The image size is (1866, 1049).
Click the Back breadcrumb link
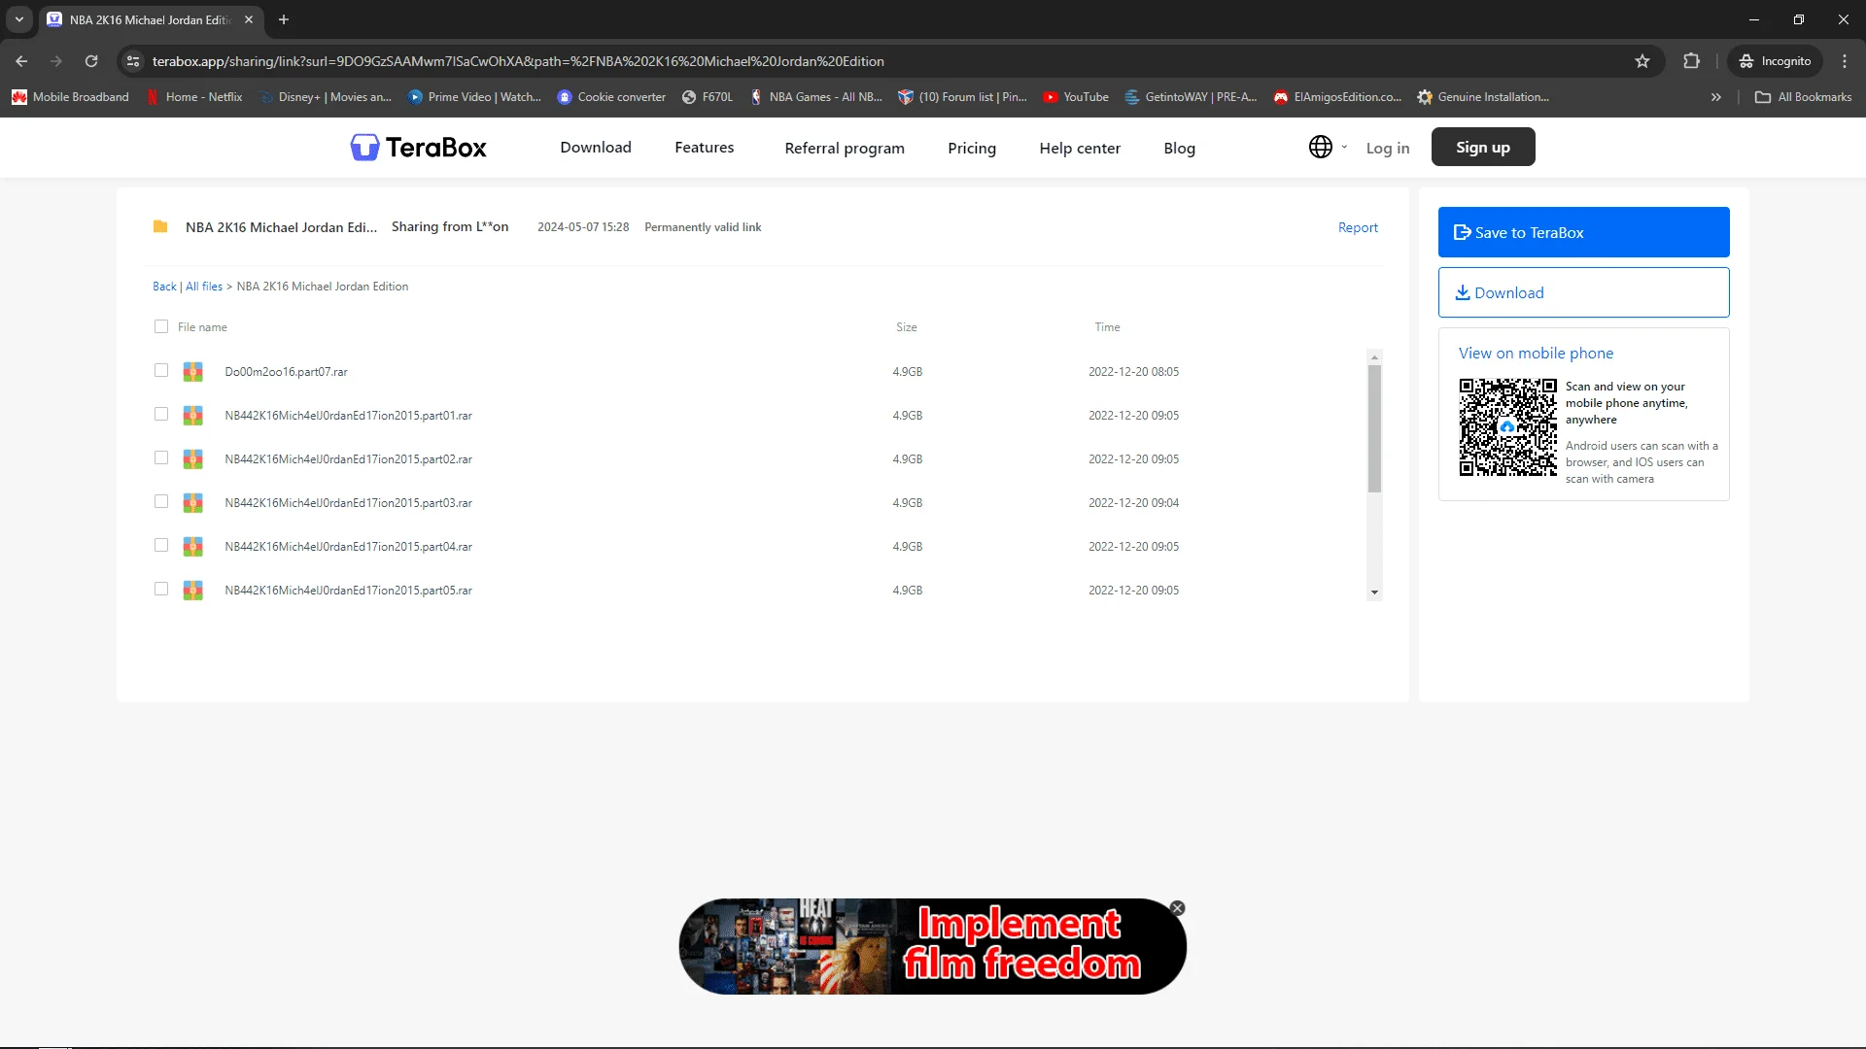[x=164, y=287]
